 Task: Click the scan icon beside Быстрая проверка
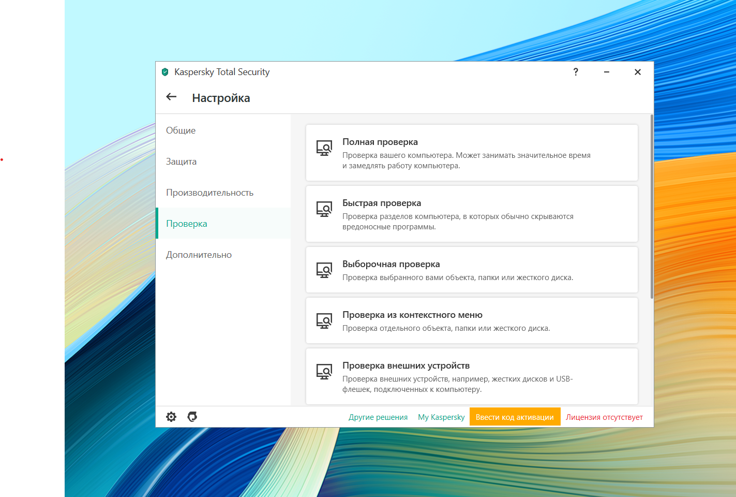324,209
